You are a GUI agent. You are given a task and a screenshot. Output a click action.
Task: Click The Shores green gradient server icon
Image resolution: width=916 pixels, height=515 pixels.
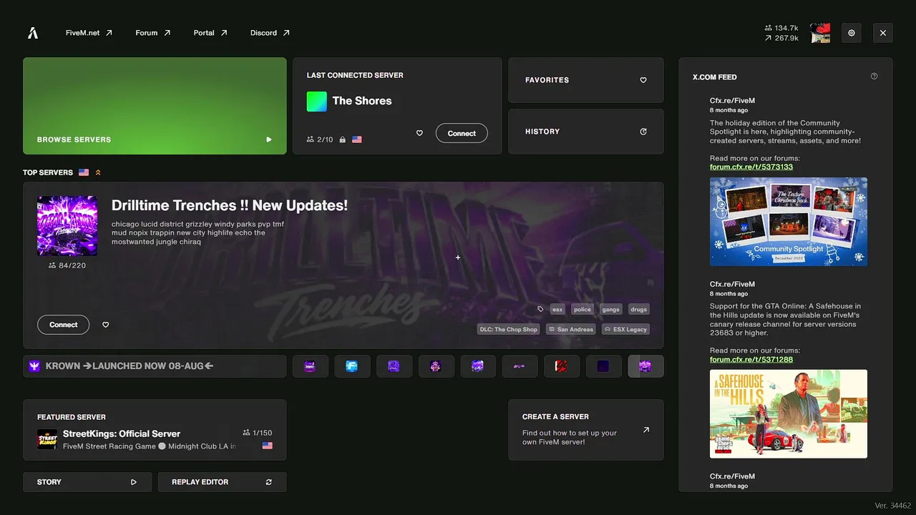[317, 102]
